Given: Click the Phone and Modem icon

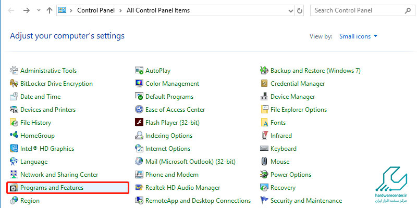Looking at the screenshot, I should click(139, 175).
